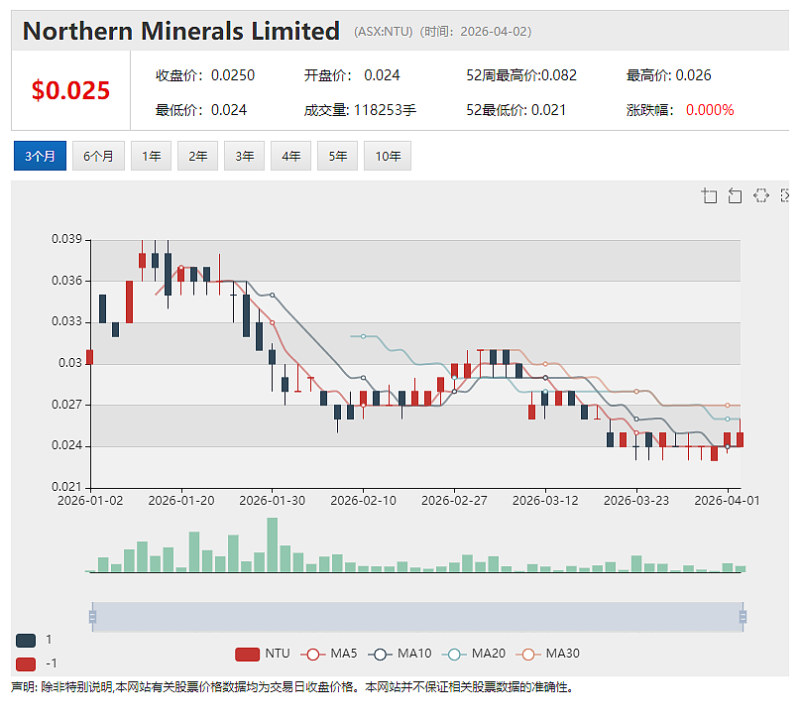Show the 10年 chart range

point(388,156)
